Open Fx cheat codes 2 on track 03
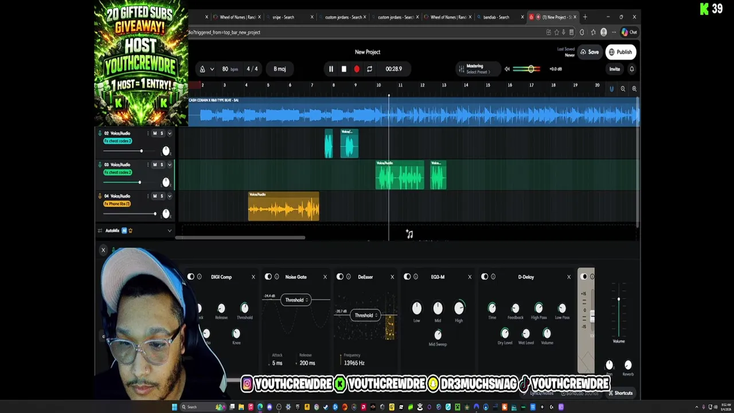Screen dimensions: 734x413 tap(118, 173)
